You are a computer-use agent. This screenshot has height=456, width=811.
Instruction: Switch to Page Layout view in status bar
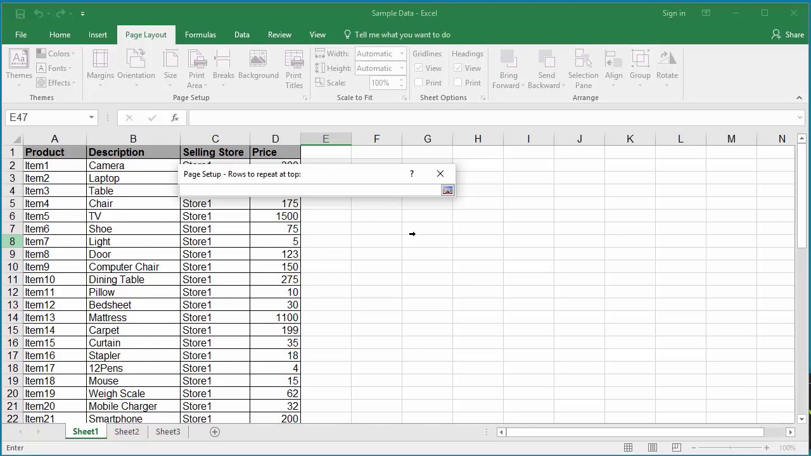(652, 448)
